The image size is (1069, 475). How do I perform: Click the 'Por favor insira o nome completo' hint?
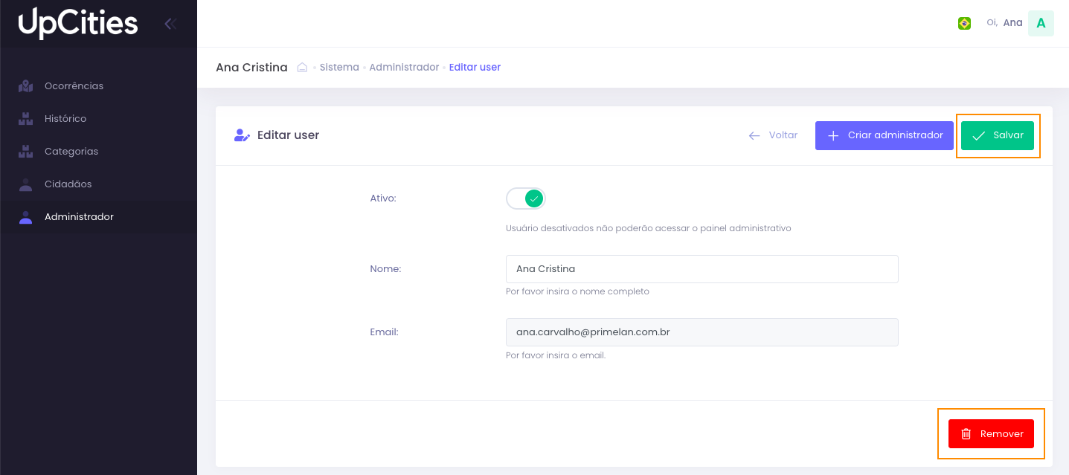pos(577,291)
